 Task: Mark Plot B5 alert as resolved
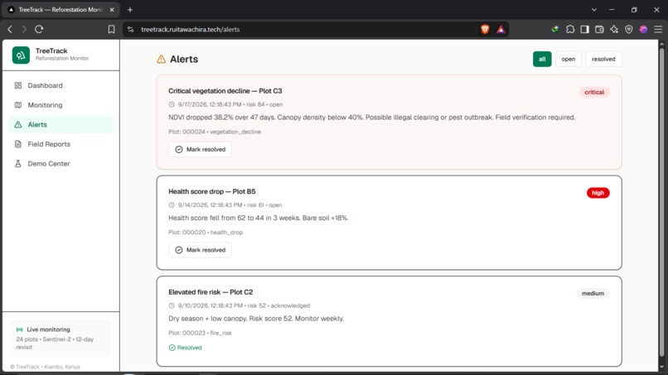coord(201,250)
